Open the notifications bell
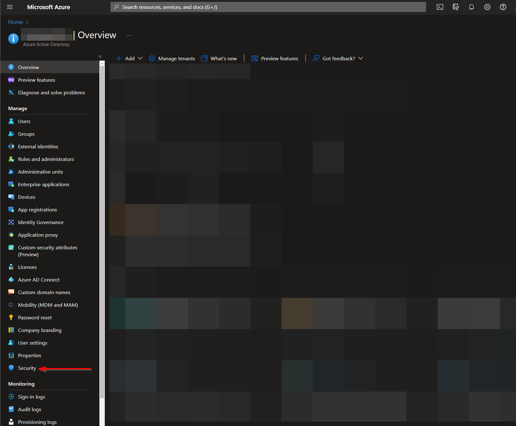This screenshot has height=426, width=516. [472, 7]
